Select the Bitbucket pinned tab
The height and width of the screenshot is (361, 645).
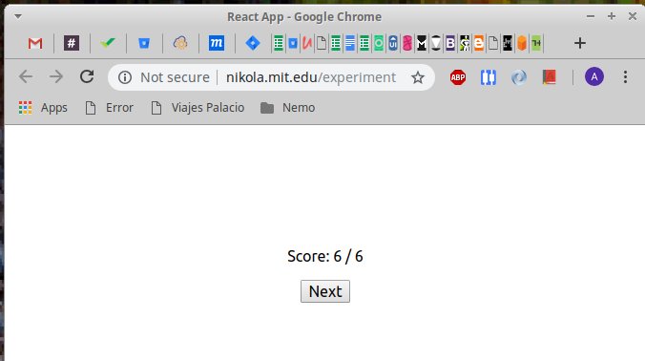144,43
